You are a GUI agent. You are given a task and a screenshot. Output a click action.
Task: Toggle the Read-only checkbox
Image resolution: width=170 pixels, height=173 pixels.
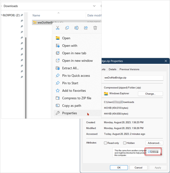click(105, 143)
